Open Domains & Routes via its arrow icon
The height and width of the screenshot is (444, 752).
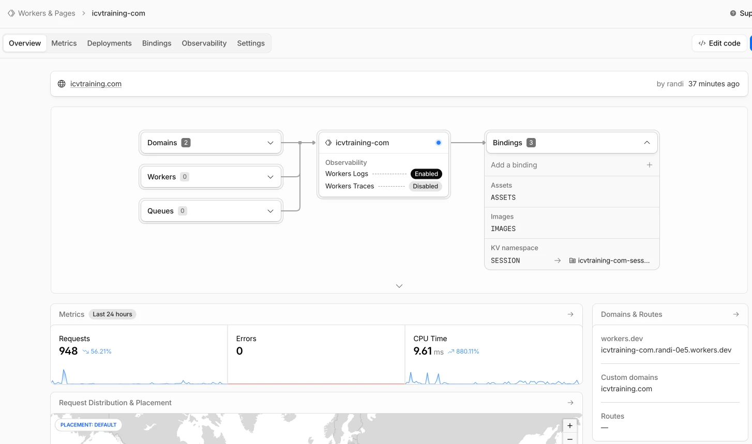[x=735, y=314]
